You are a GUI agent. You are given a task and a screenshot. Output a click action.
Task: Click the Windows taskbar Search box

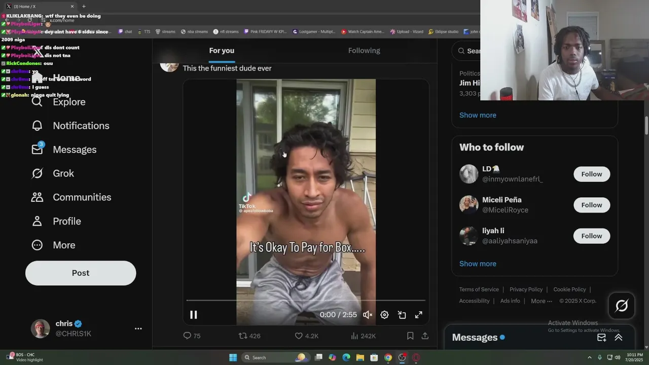274,357
